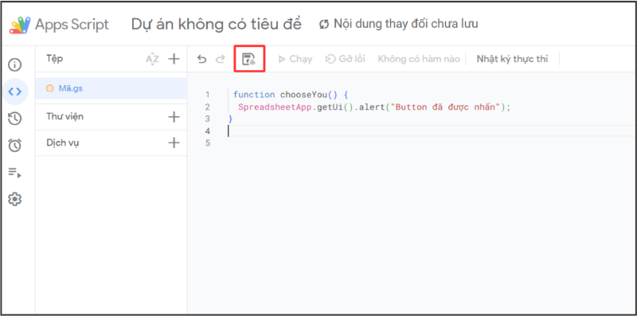The width and height of the screenshot is (637, 316).
Task: Add a service with Dịch vụ plus
Action: pos(174,143)
